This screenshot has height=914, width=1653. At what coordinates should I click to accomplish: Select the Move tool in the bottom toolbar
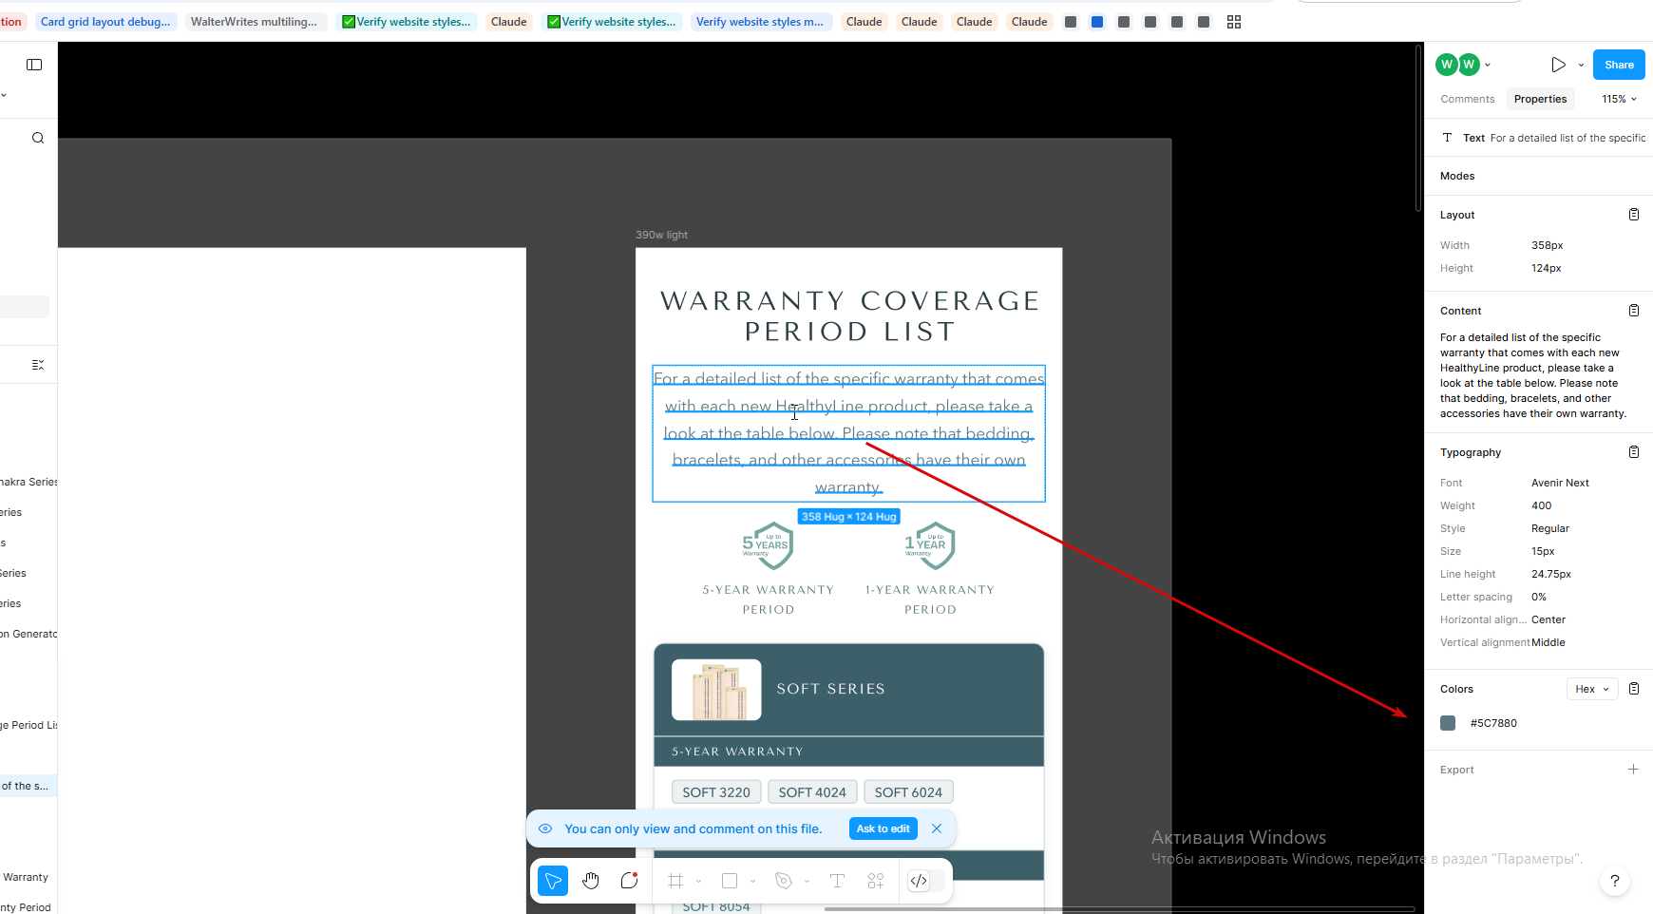[x=553, y=881]
